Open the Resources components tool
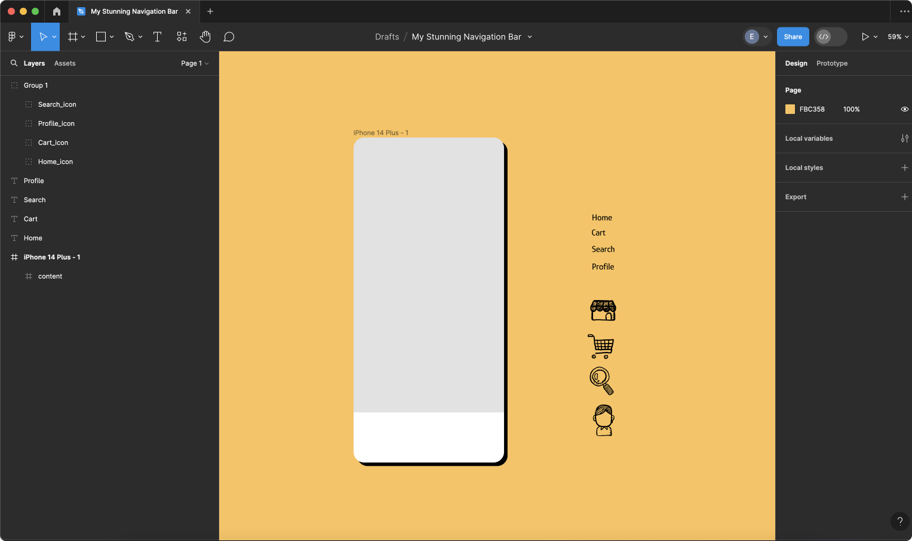The width and height of the screenshot is (912, 541). pyautogui.click(x=182, y=37)
